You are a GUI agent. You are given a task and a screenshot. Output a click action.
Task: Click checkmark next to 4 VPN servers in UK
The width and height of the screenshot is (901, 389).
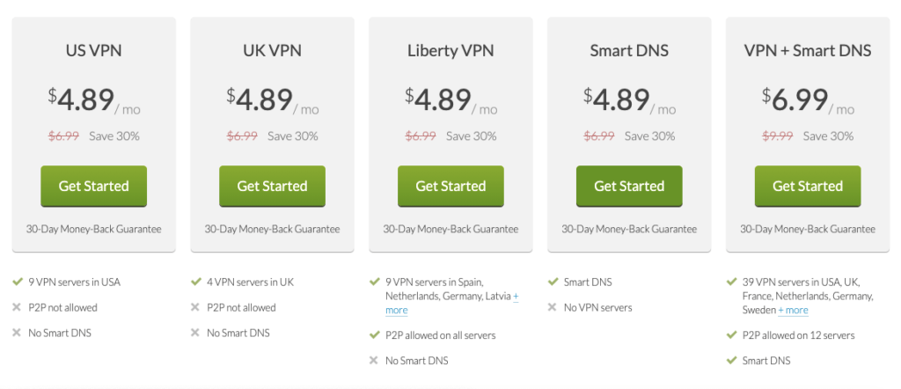click(195, 283)
